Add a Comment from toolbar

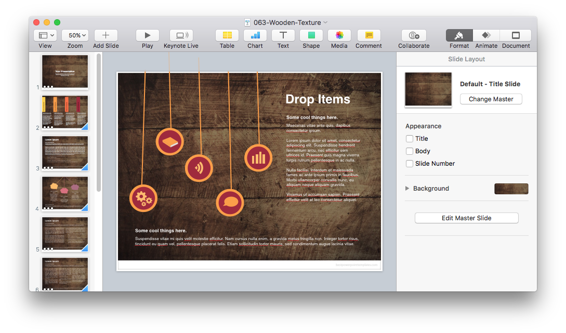tap(369, 35)
